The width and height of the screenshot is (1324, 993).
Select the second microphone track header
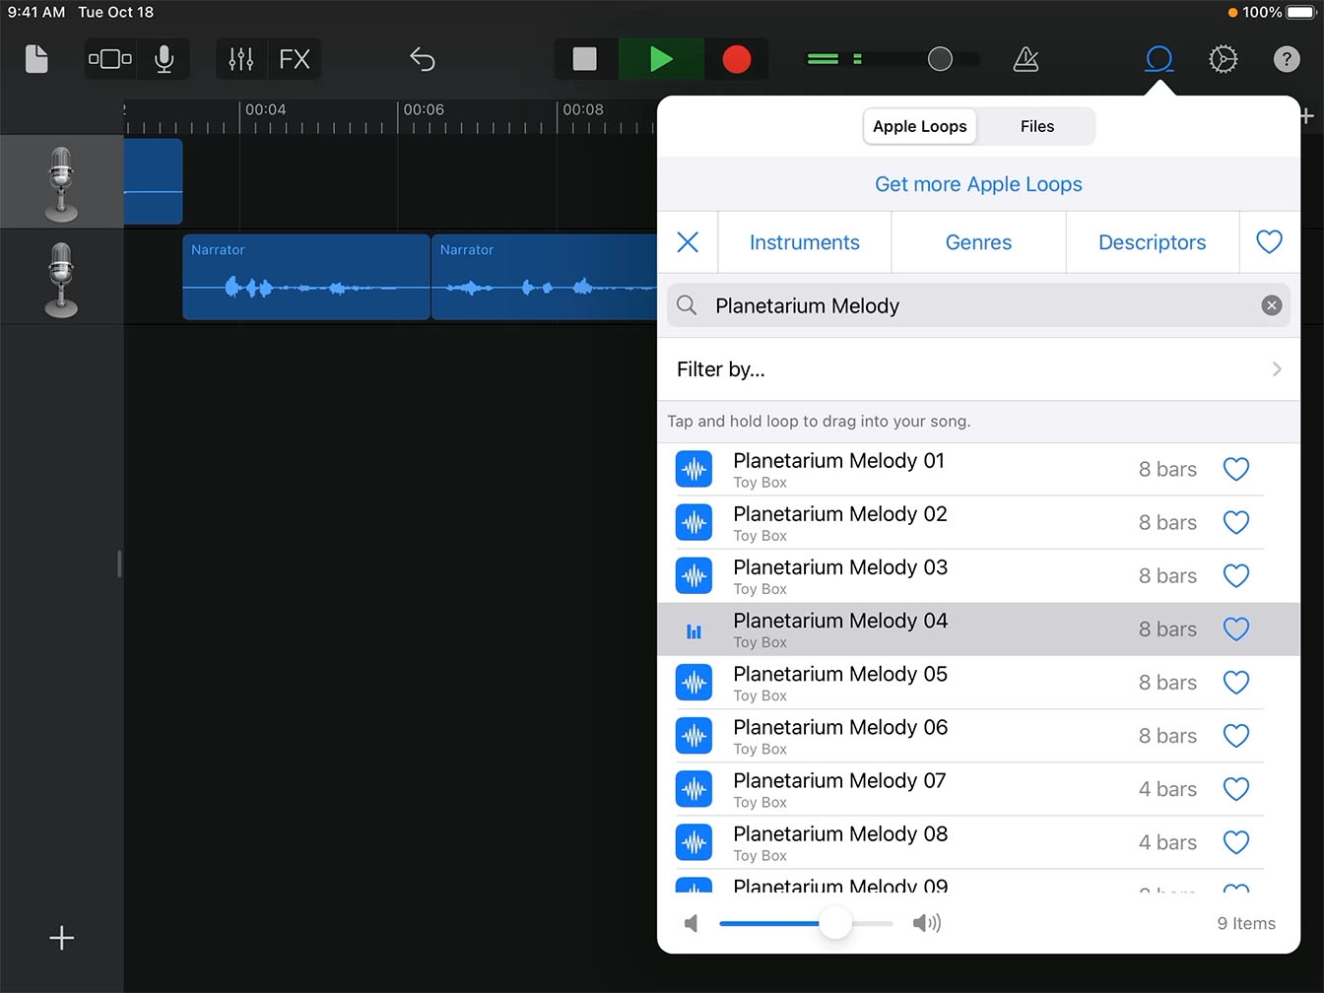click(61, 279)
